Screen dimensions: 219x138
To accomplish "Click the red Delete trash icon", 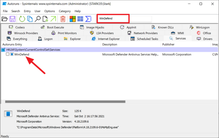I will (63, 19).
